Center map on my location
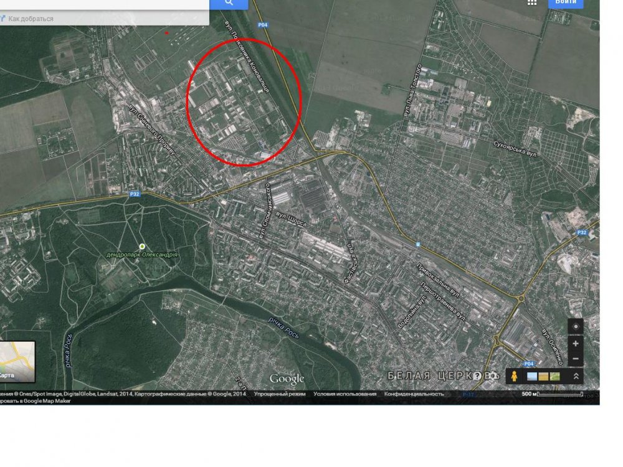 (x=575, y=327)
